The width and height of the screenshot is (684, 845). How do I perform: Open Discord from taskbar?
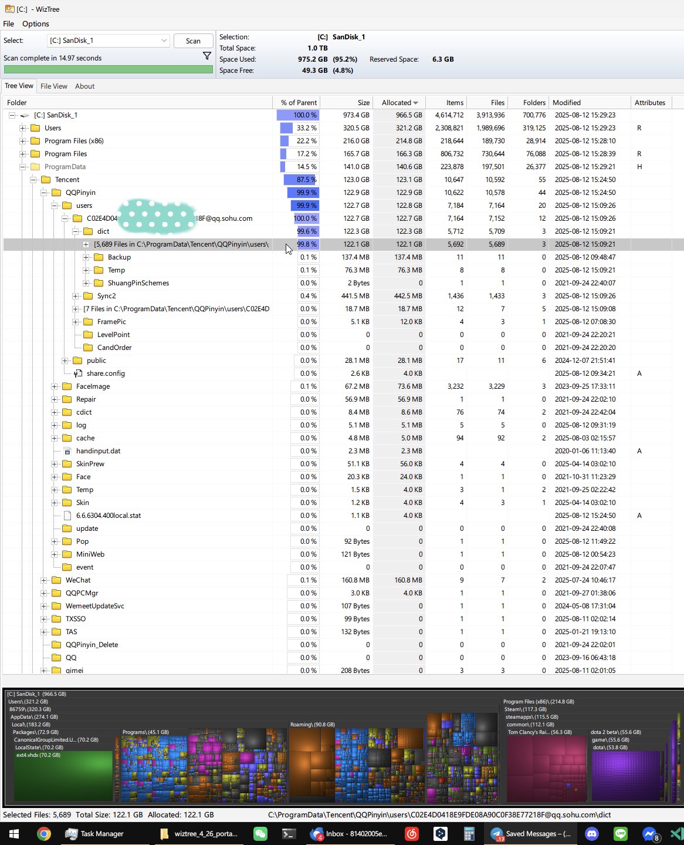[591, 833]
